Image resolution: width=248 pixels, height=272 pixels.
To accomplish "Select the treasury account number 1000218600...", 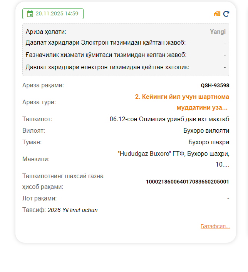I will (187, 182).
